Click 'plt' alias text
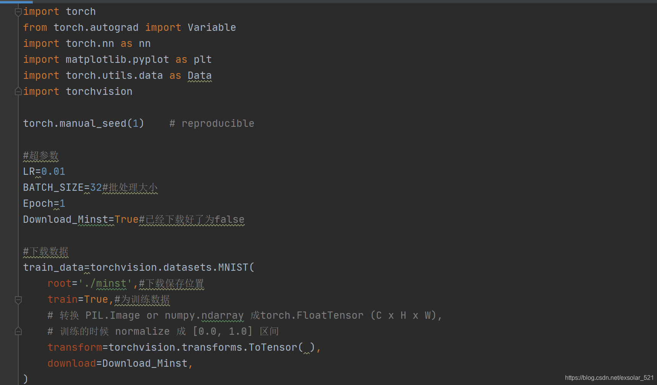The width and height of the screenshot is (657, 385). pyautogui.click(x=202, y=60)
